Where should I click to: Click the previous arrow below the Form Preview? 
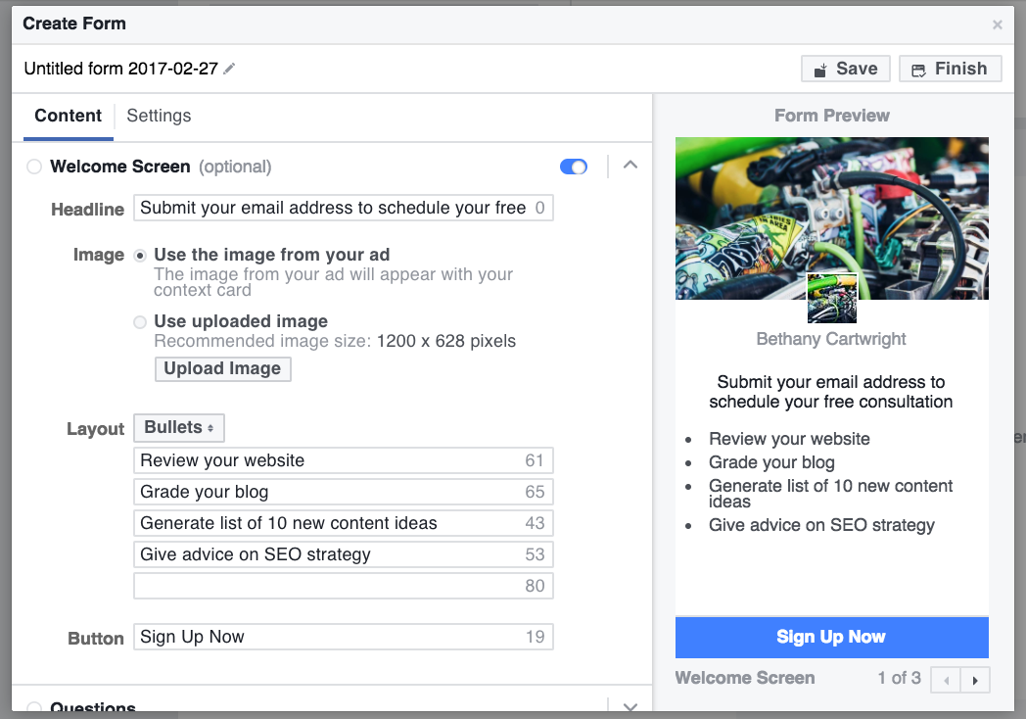point(946,679)
